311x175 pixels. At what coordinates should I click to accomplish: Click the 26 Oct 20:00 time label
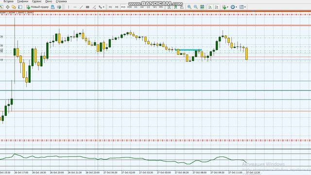57,173
